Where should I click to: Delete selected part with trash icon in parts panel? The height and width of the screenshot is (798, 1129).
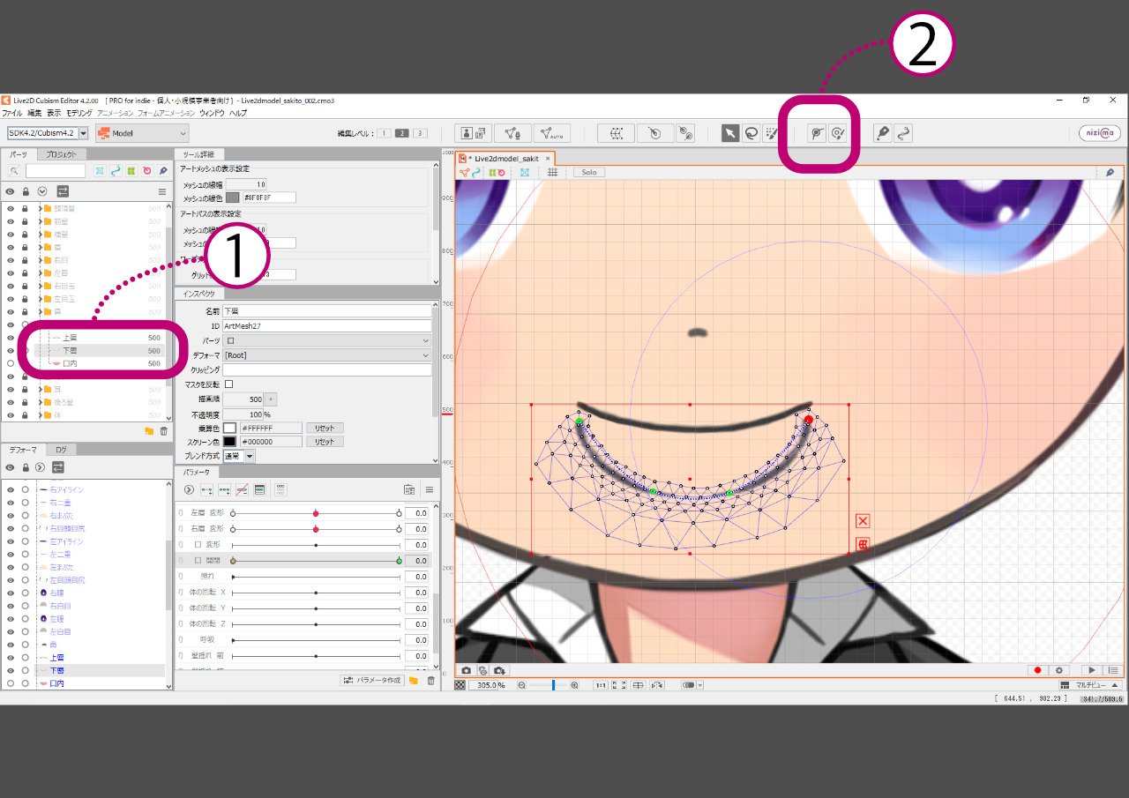click(x=163, y=431)
